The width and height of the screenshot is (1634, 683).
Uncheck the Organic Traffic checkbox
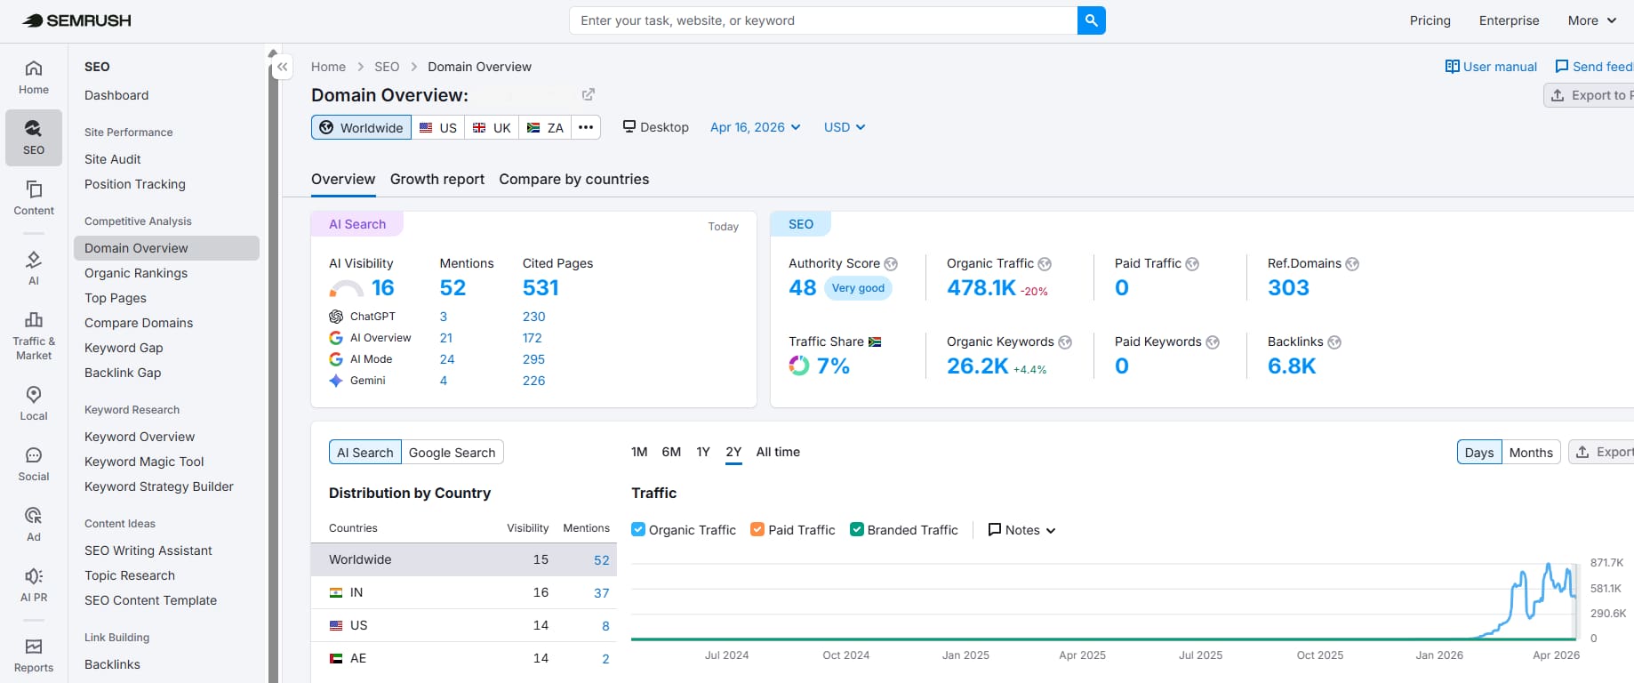(x=638, y=529)
